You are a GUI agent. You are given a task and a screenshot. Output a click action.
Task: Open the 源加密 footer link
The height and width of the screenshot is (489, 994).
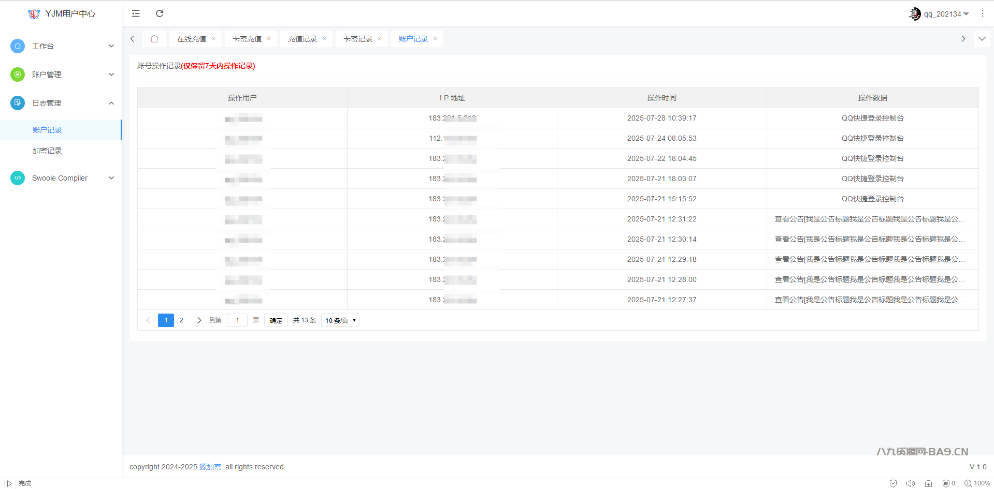(x=210, y=467)
